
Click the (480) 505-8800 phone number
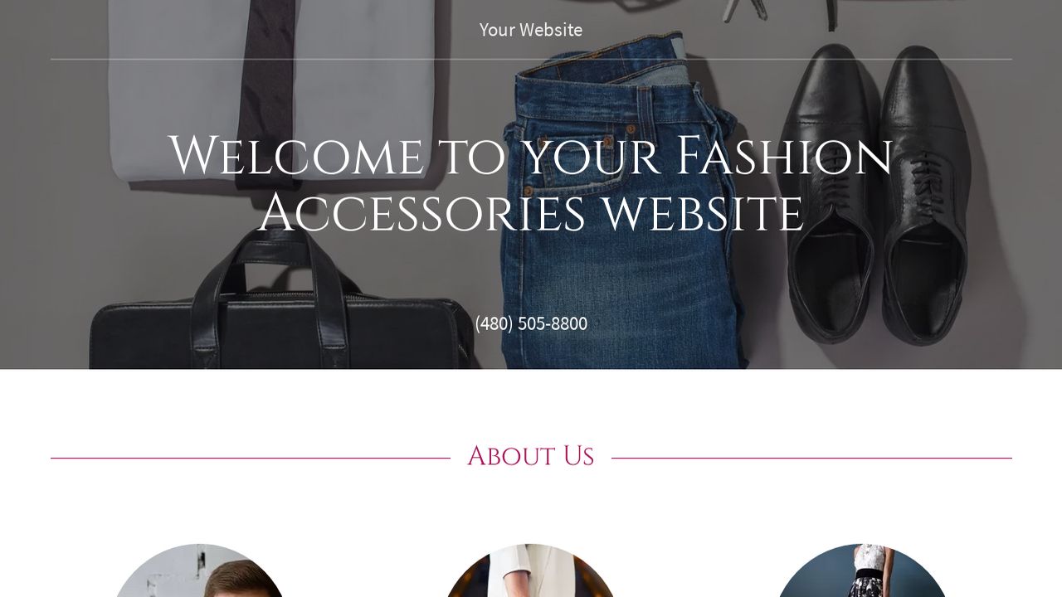(x=531, y=323)
